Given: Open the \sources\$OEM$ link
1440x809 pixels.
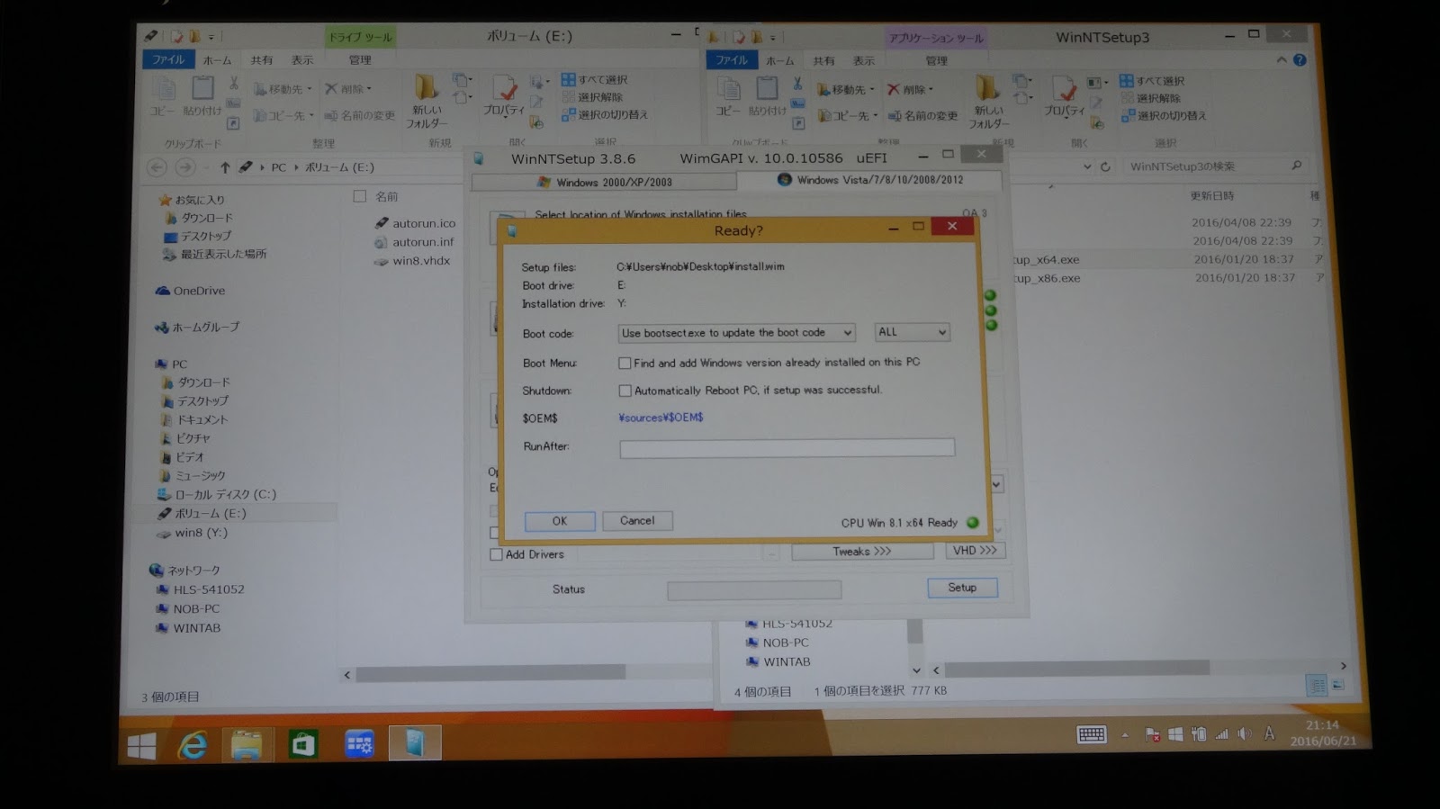Looking at the screenshot, I should tap(661, 418).
